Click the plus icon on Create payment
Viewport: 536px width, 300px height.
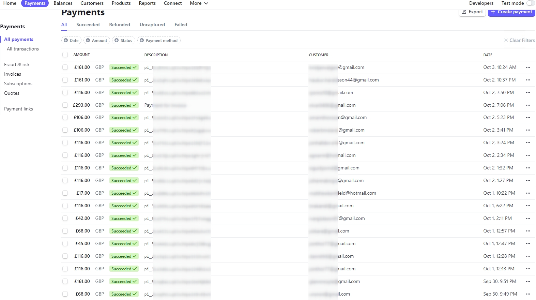pos(493,12)
